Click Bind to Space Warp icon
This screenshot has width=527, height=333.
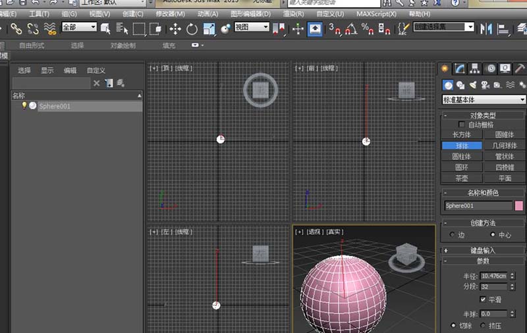50,29
